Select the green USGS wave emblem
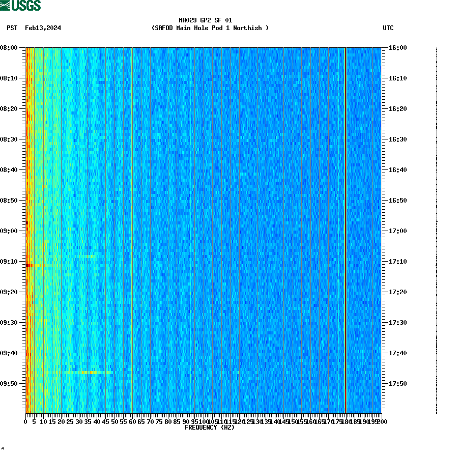Image resolution: width=459 pixels, height=454 pixels. 5,5
